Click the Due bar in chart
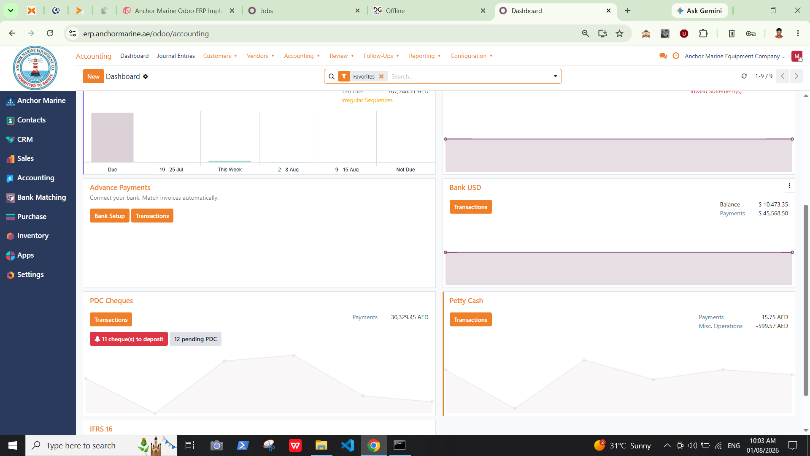Screen dimensions: 810x456 (112, 138)
